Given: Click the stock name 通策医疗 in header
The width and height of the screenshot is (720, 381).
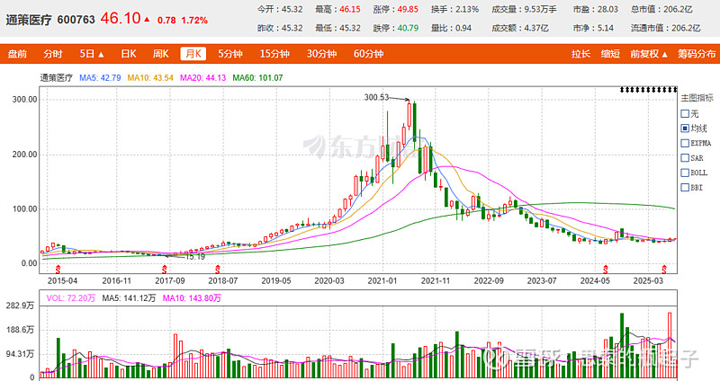Looking at the screenshot, I should 29,20.
